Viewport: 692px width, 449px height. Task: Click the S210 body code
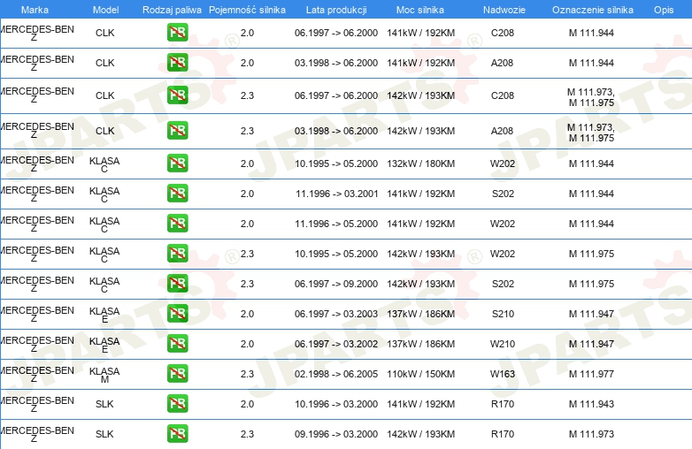pyautogui.click(x=503, y=314)
